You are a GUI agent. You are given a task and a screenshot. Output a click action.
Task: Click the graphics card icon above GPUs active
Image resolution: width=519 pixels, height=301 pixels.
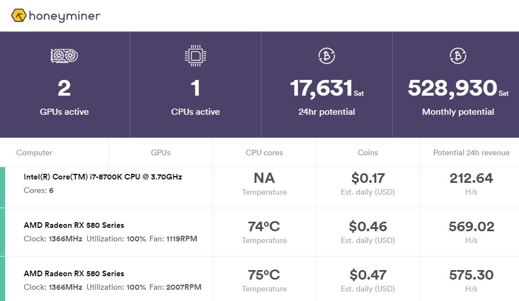tap(64, 56)
